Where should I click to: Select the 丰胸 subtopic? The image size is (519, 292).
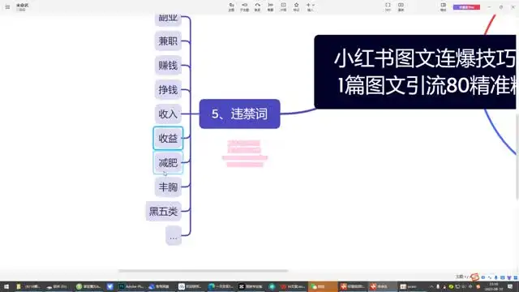[x=168, y=187]
